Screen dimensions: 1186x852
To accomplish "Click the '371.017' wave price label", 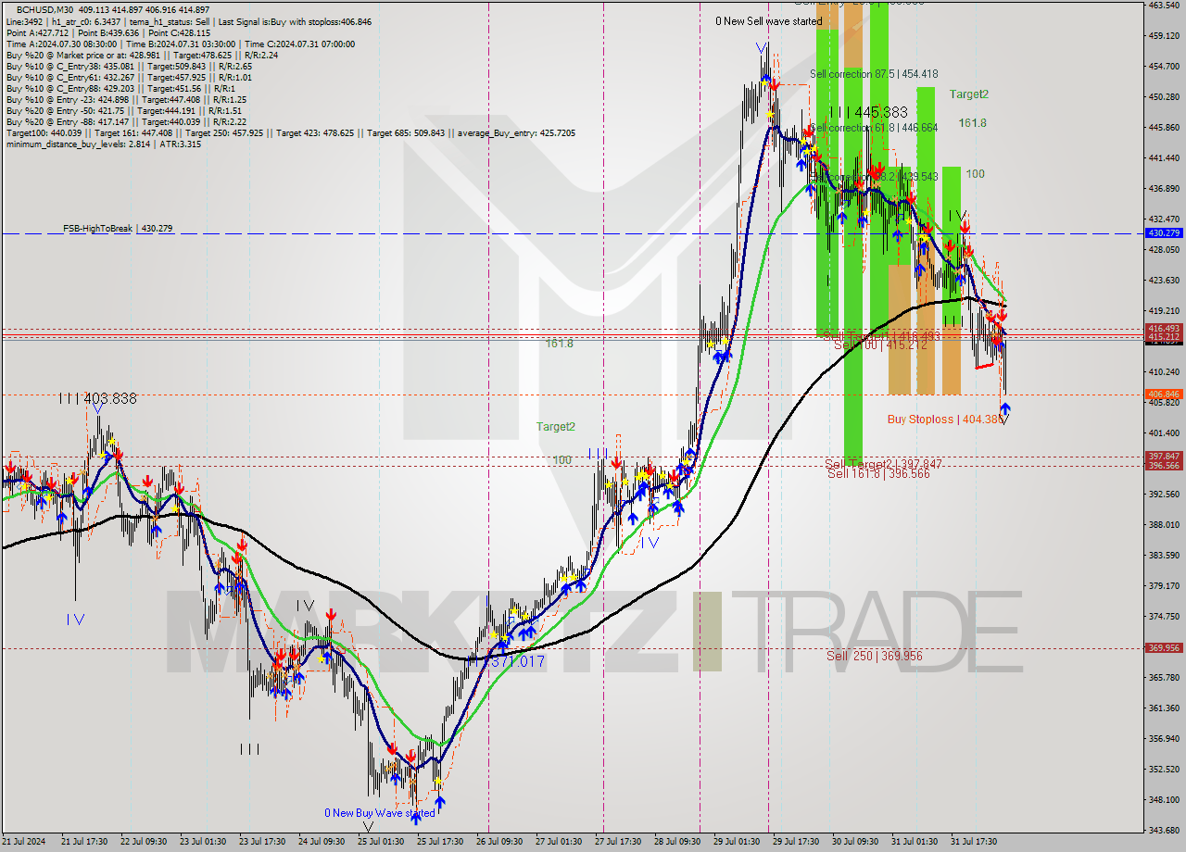I will pos(516,661).
